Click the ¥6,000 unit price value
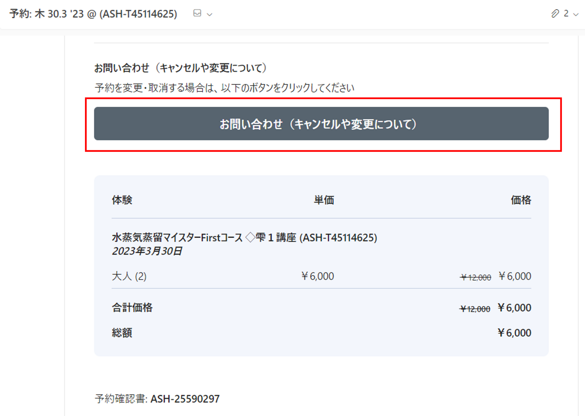Screen dimensions: 585x416 tap(317, 276)
